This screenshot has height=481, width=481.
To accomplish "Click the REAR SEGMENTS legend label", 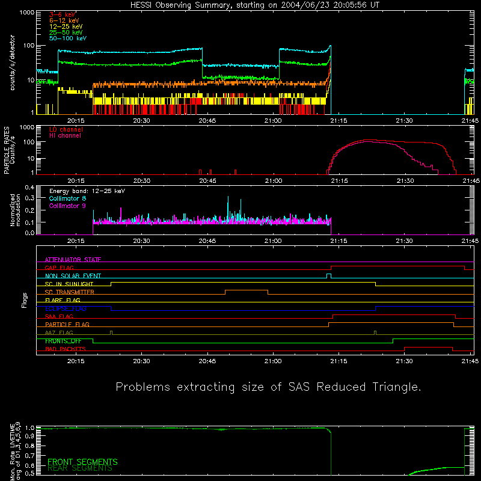I will coord(80,468).
